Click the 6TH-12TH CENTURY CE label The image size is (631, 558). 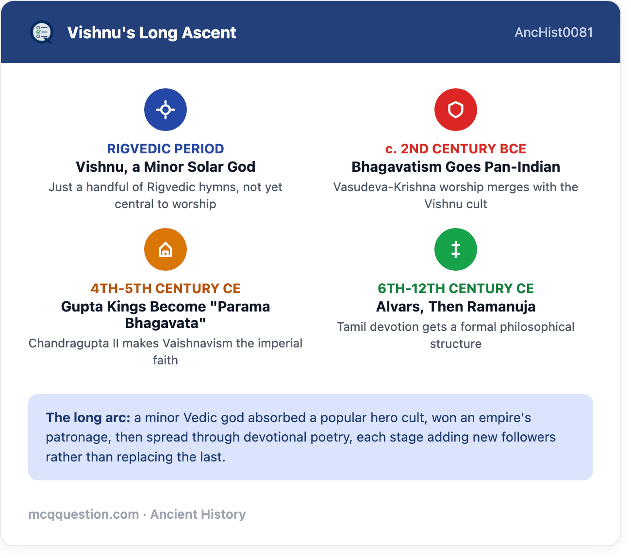point(456,288)
